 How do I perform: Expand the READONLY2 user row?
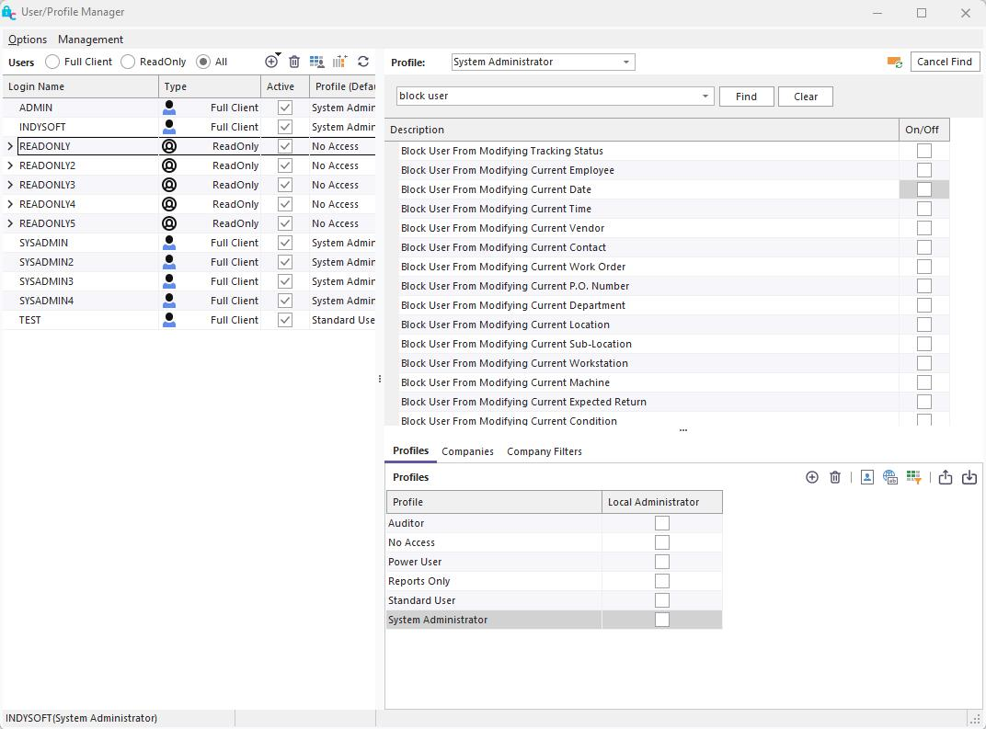10,165
